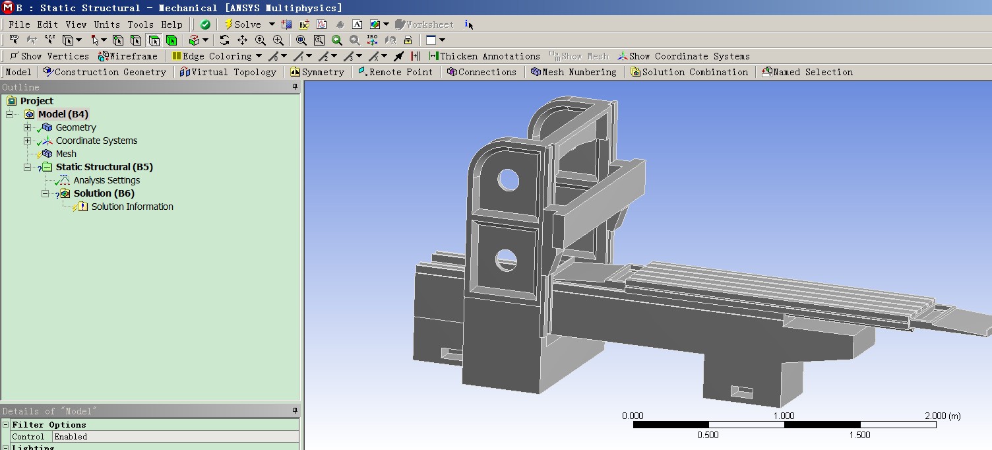Viewport: 992px width, 450px height.
Task: Click the Control Enabled field in Details
Action: coord(175,437)
